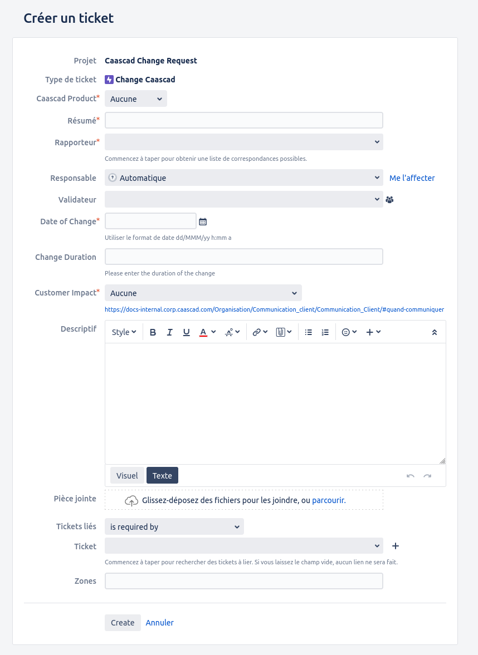
Task: Open the Responsable Automatique dropdown
Action: click(x=244, y=178)
